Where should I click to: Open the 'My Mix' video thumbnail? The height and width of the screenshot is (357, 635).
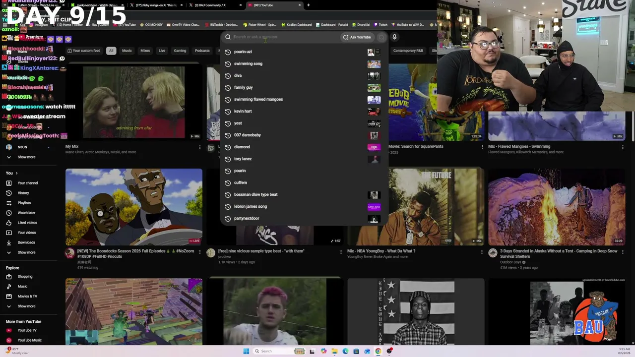134,102
